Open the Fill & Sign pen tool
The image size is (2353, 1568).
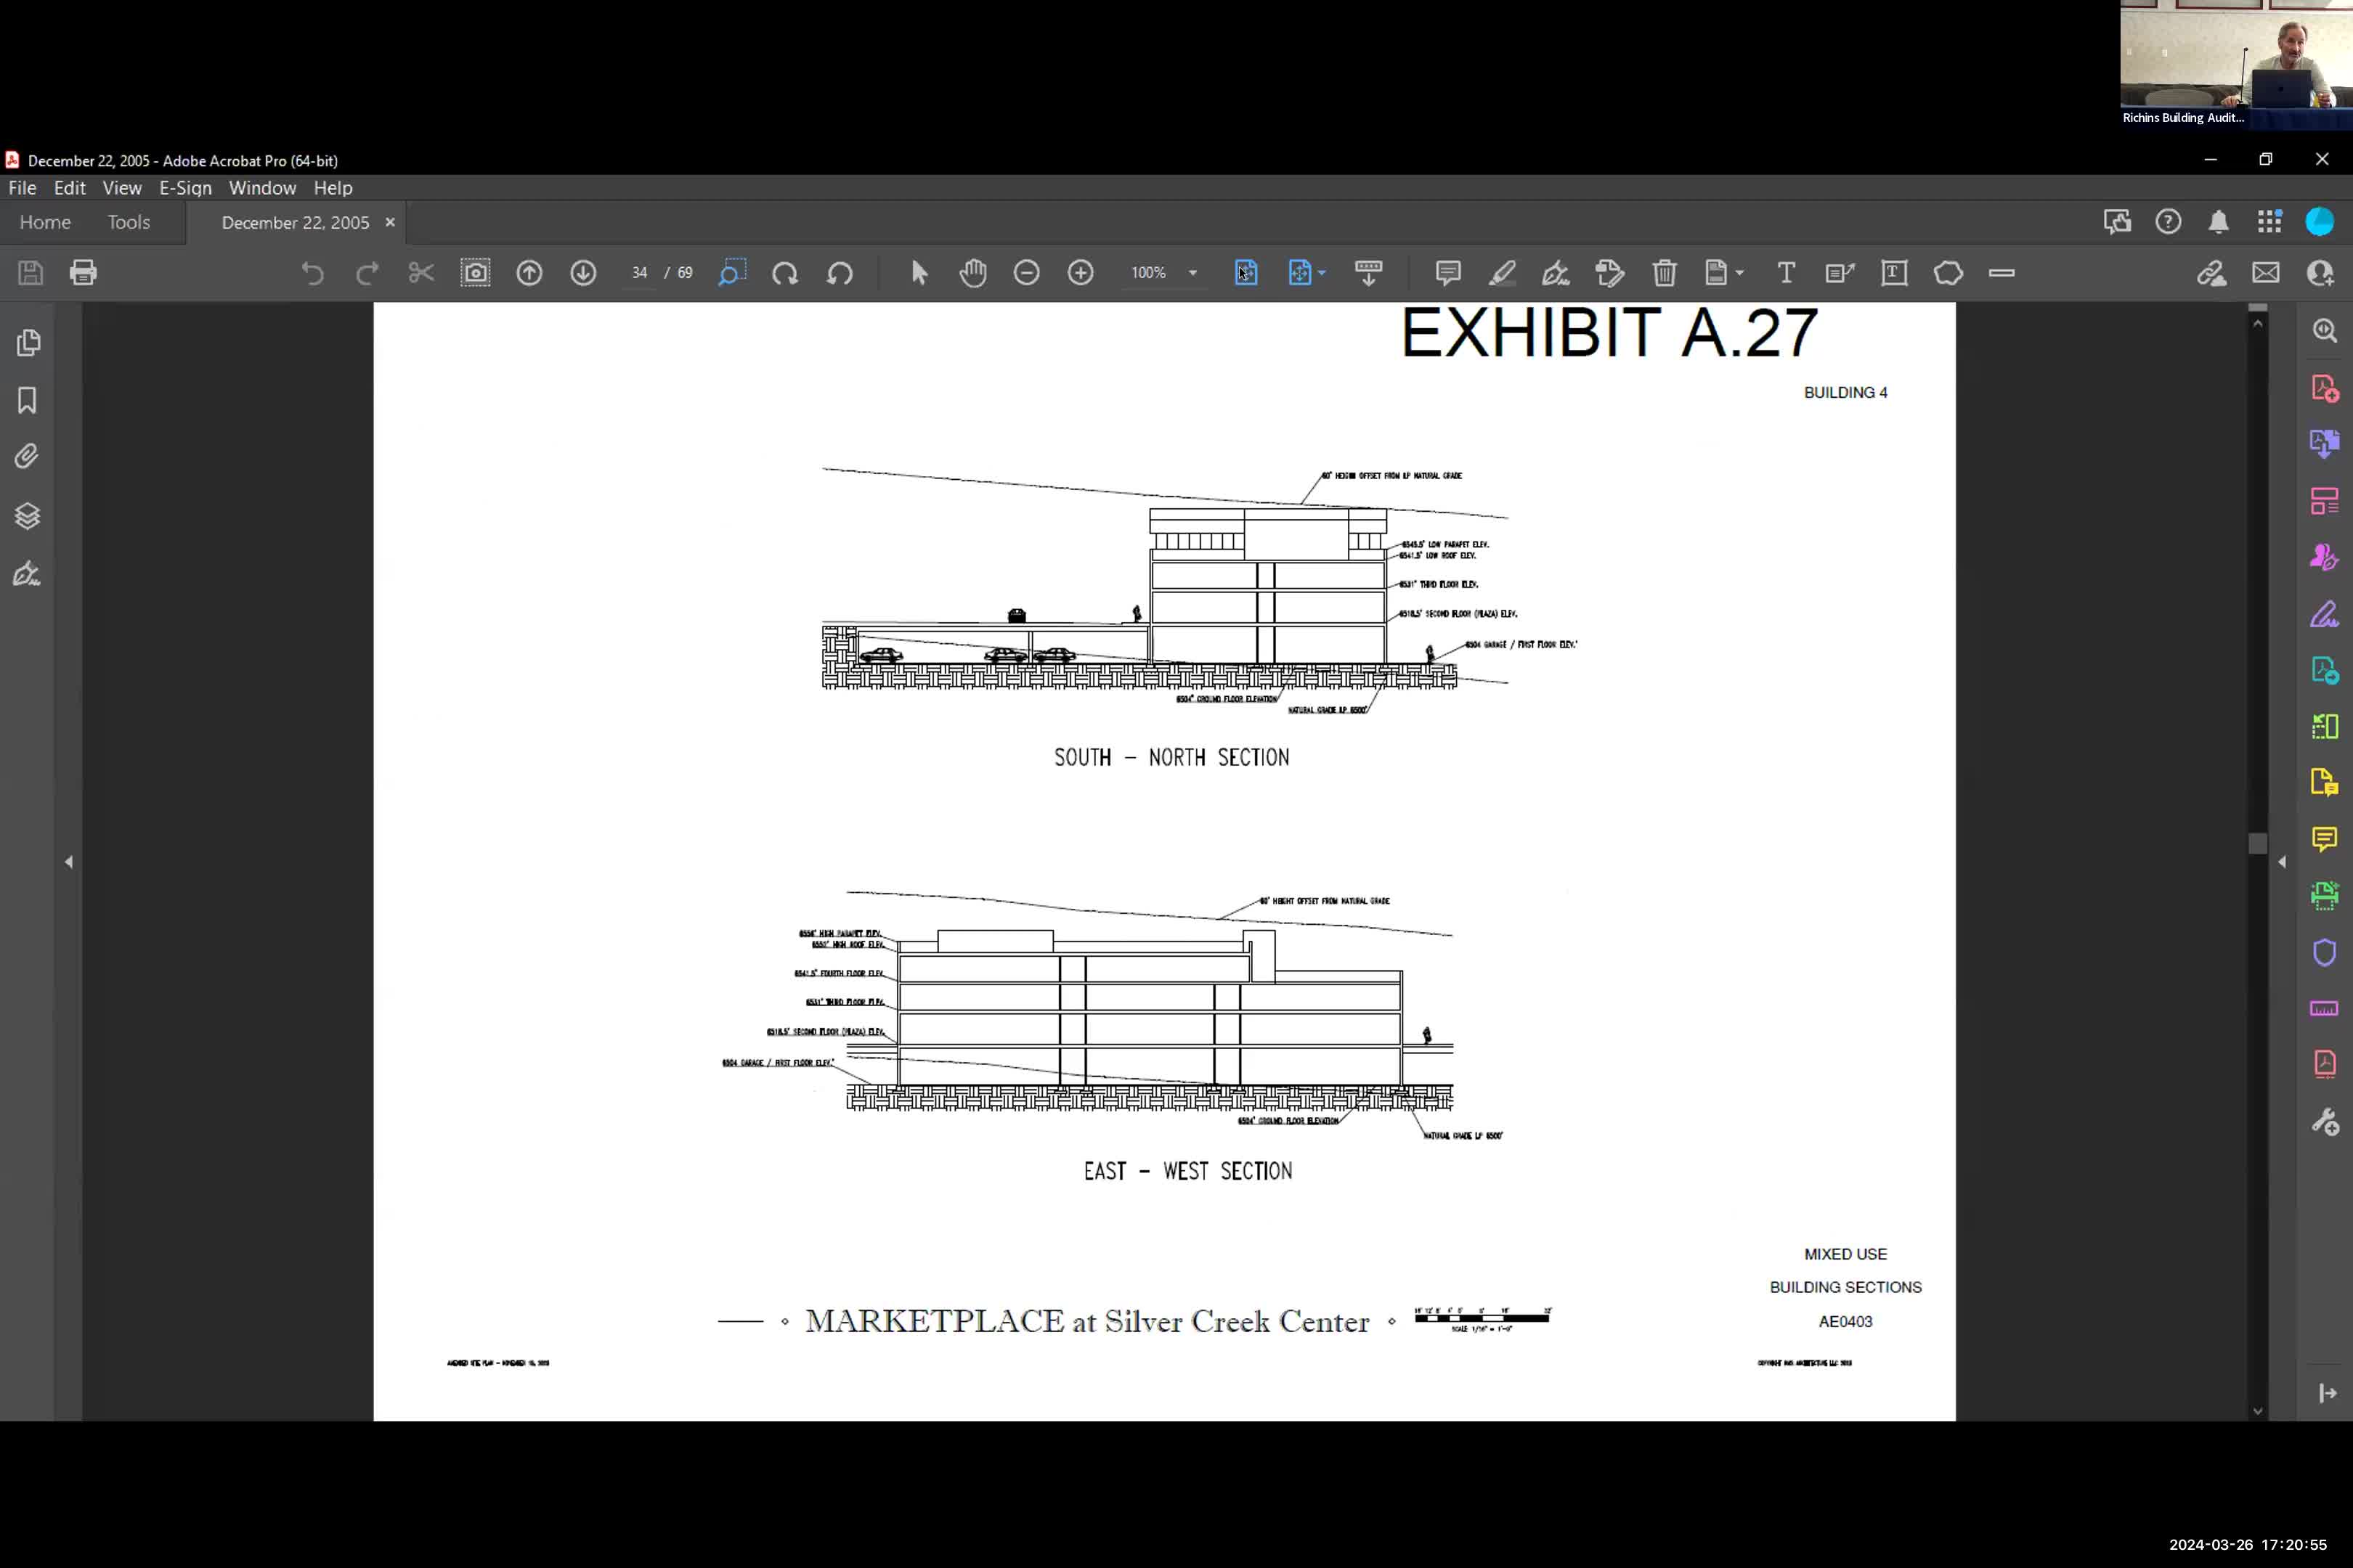click(1556, 273)
